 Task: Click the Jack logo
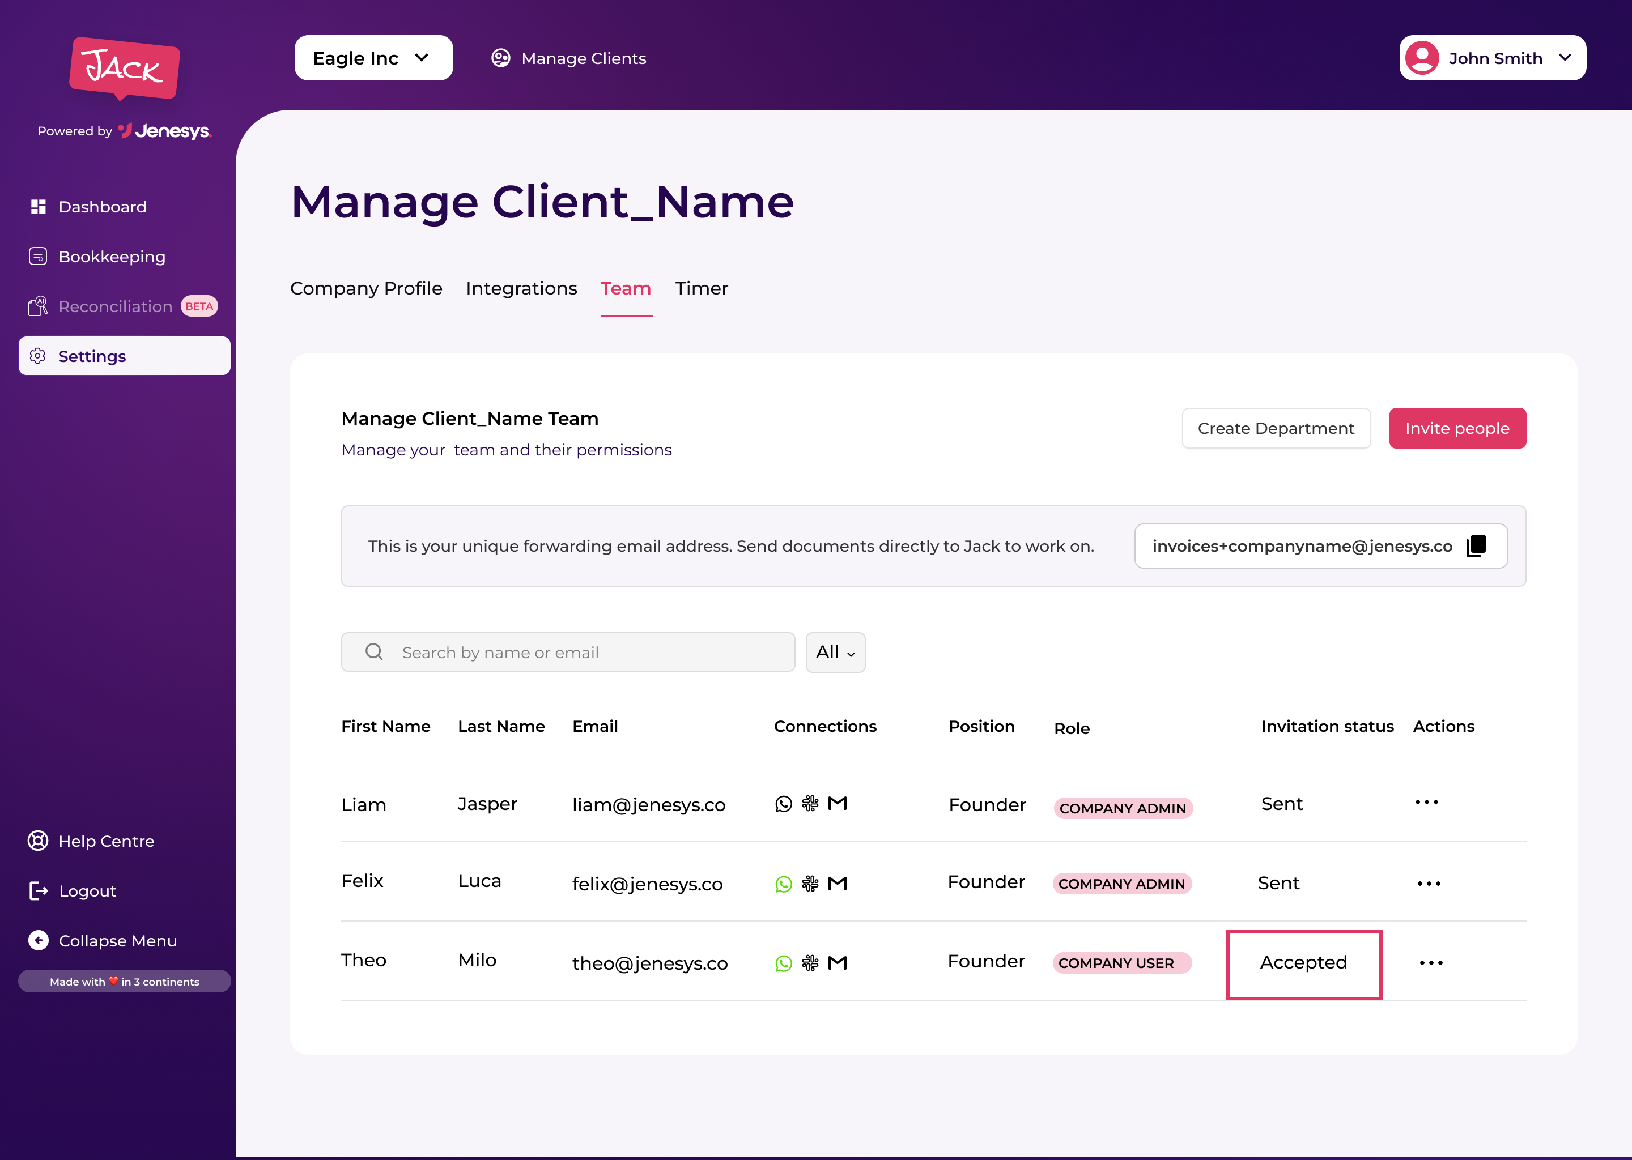pyautogui.click(x=124, y=69)
